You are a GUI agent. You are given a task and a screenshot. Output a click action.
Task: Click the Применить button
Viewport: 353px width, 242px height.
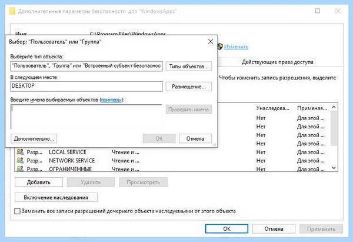[x=321, y=228]
